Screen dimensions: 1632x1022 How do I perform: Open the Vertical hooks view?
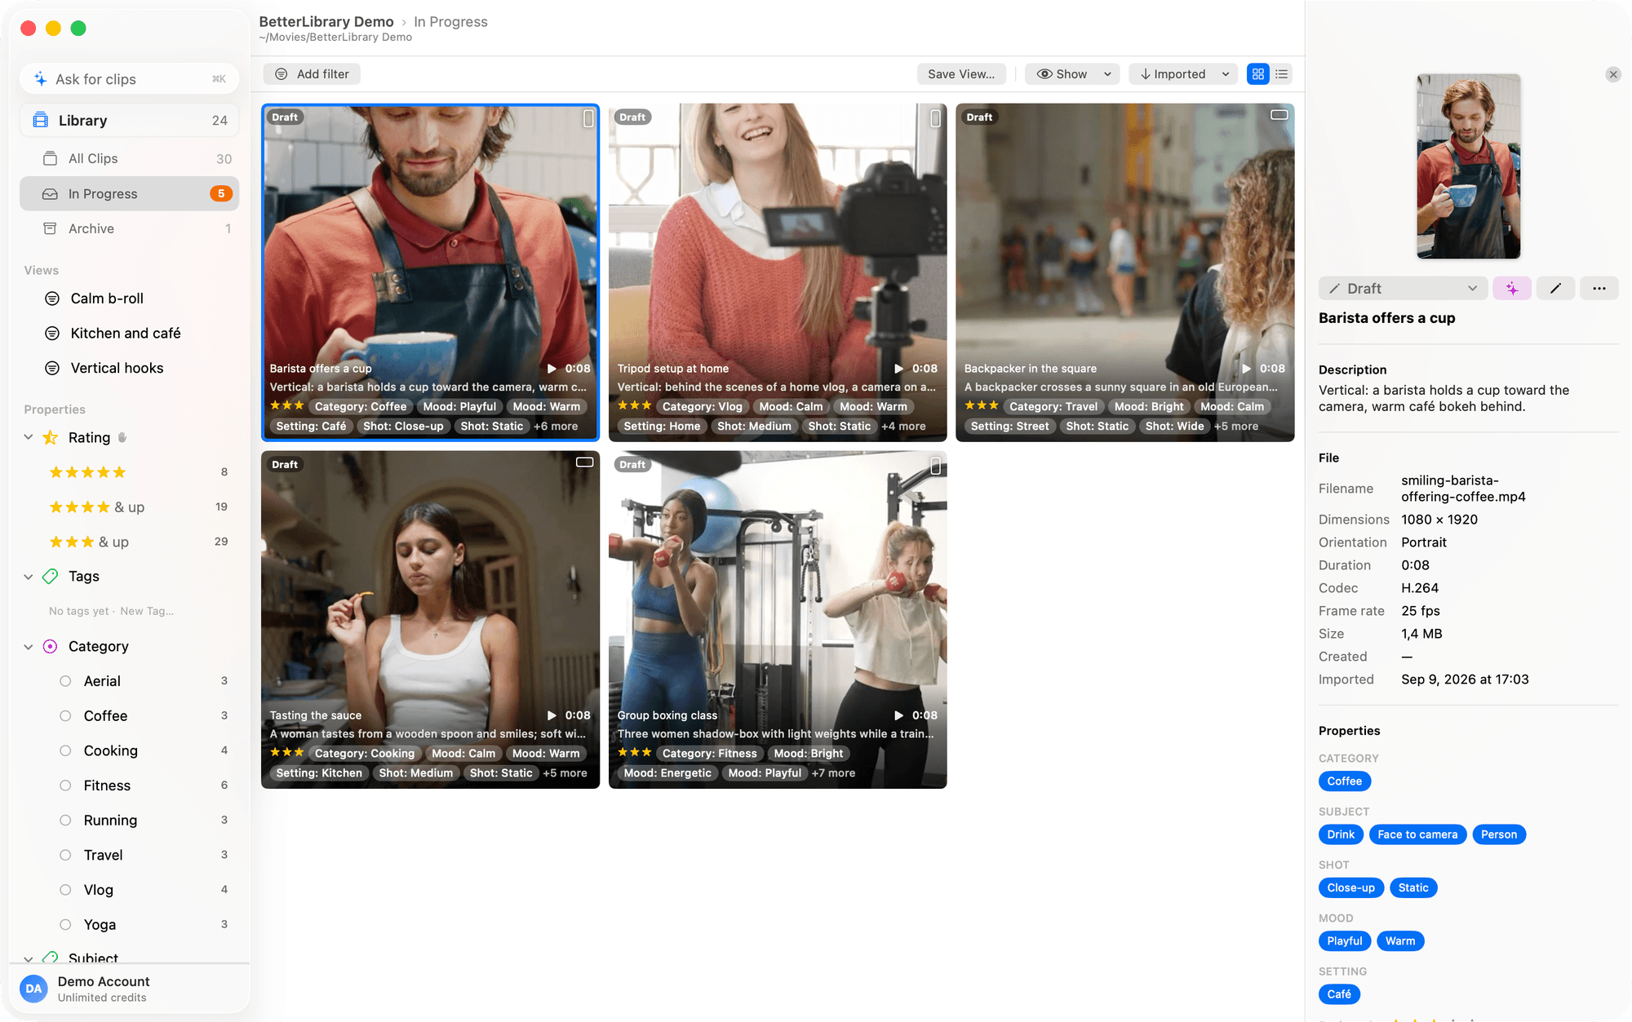coord(117,369)
